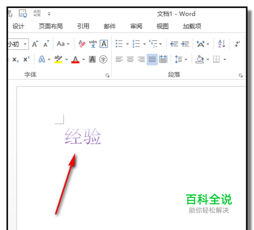The height and width of the screenshot is (230, 254).
Task: Click the Decrease Font Size button
Action: (46, 44)
